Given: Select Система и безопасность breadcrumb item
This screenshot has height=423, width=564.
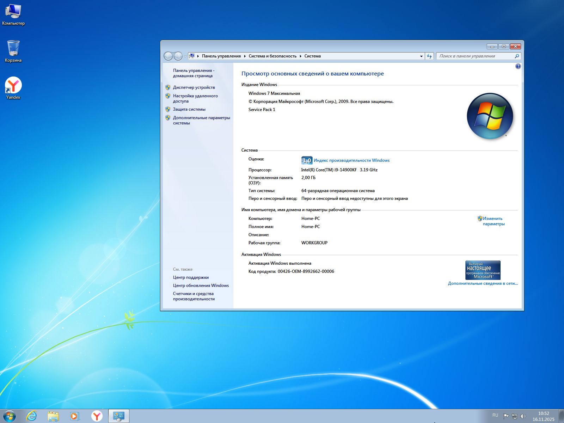Looking at the screenshot, I should coord(272,56).
